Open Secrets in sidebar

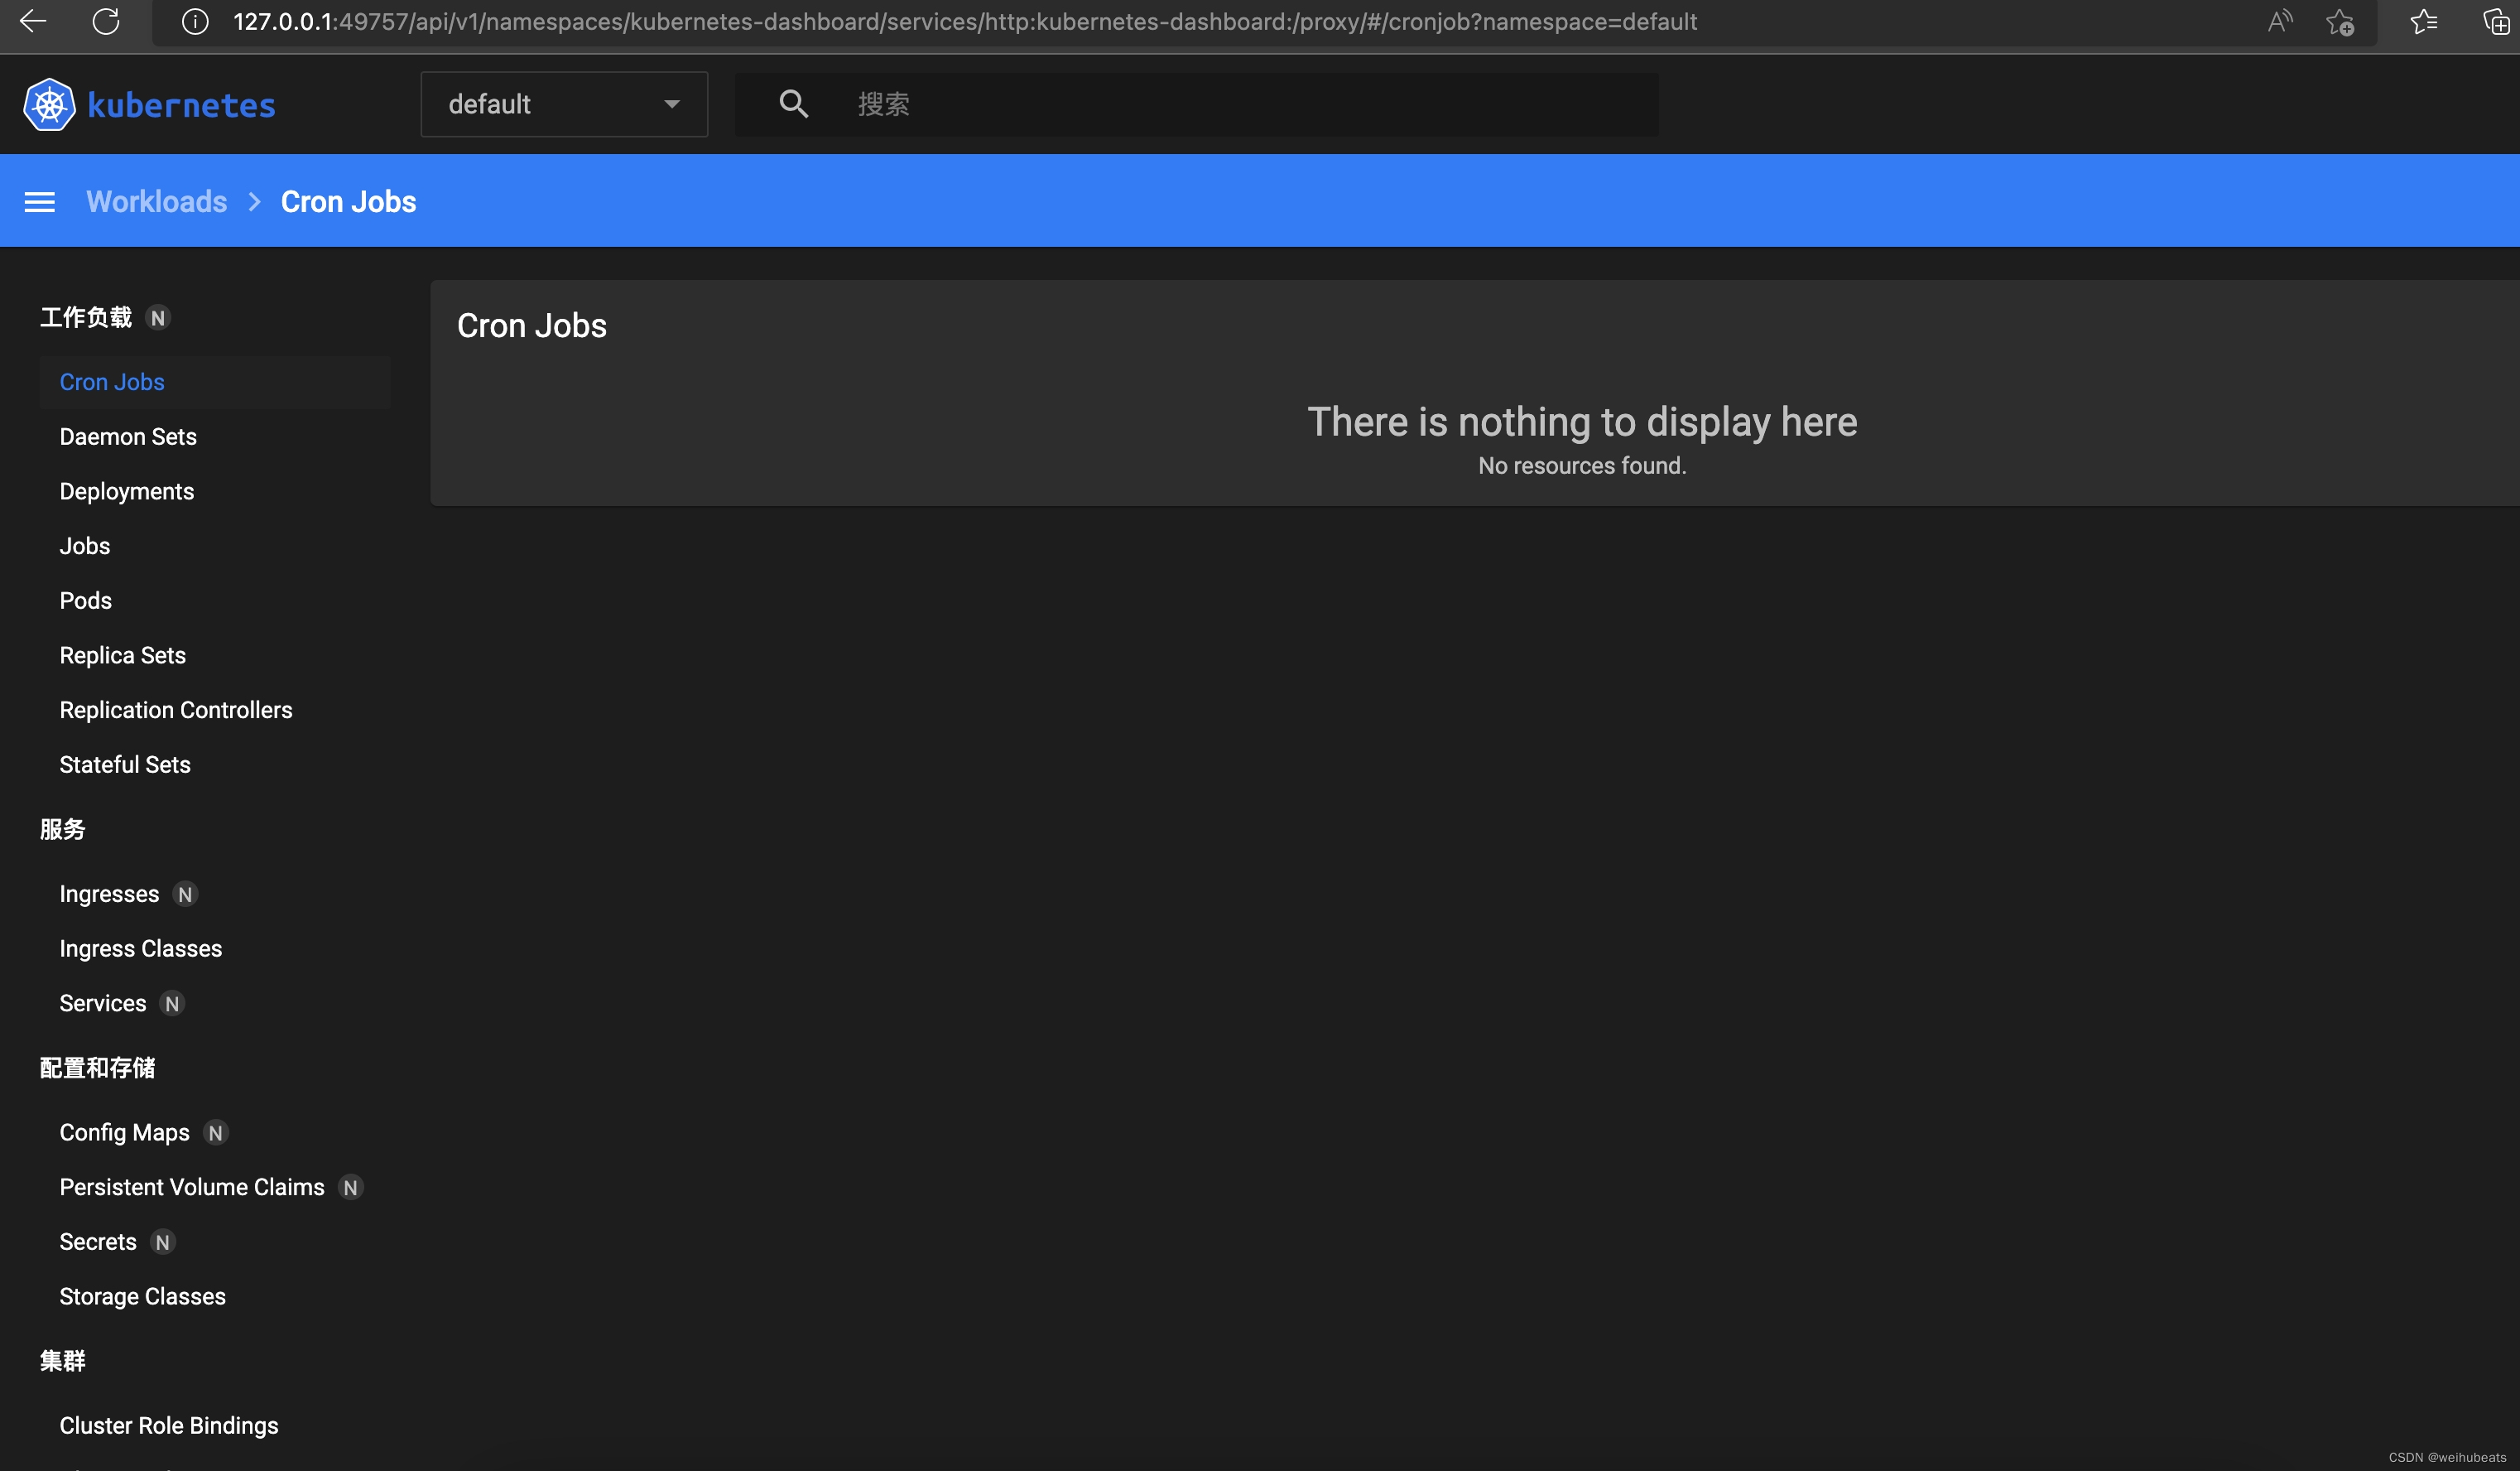click(x=98, y=1242)
